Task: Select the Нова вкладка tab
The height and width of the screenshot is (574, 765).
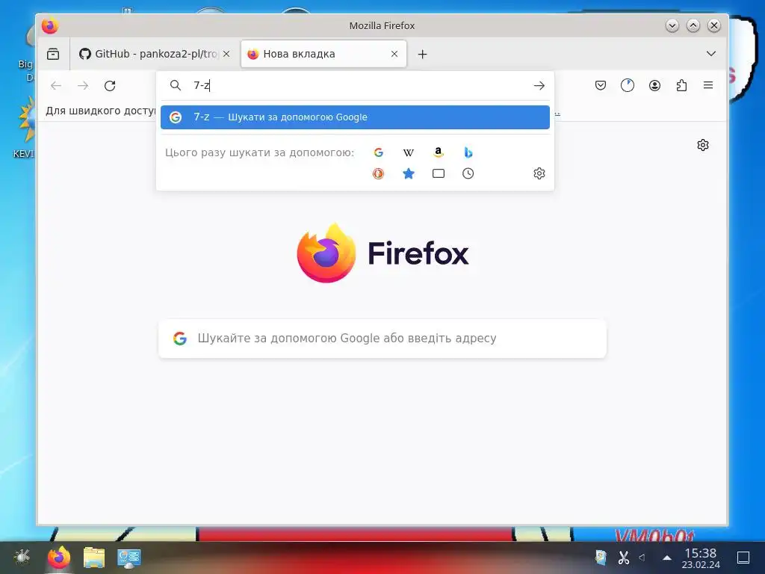Action: tap(323, 54)
